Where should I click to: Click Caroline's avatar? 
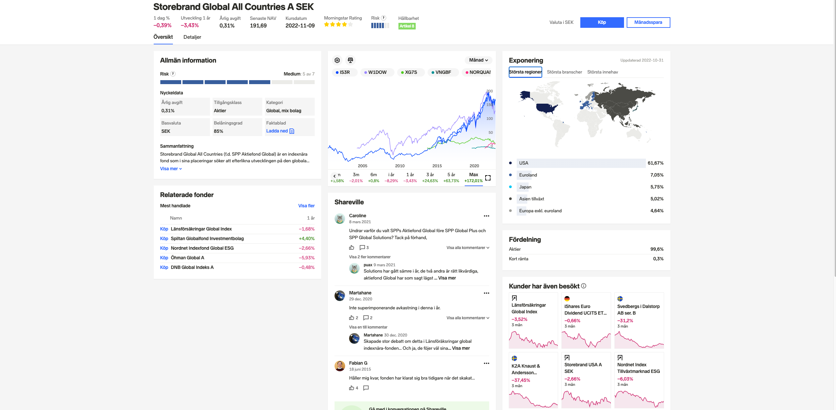(x=340, y=219)
